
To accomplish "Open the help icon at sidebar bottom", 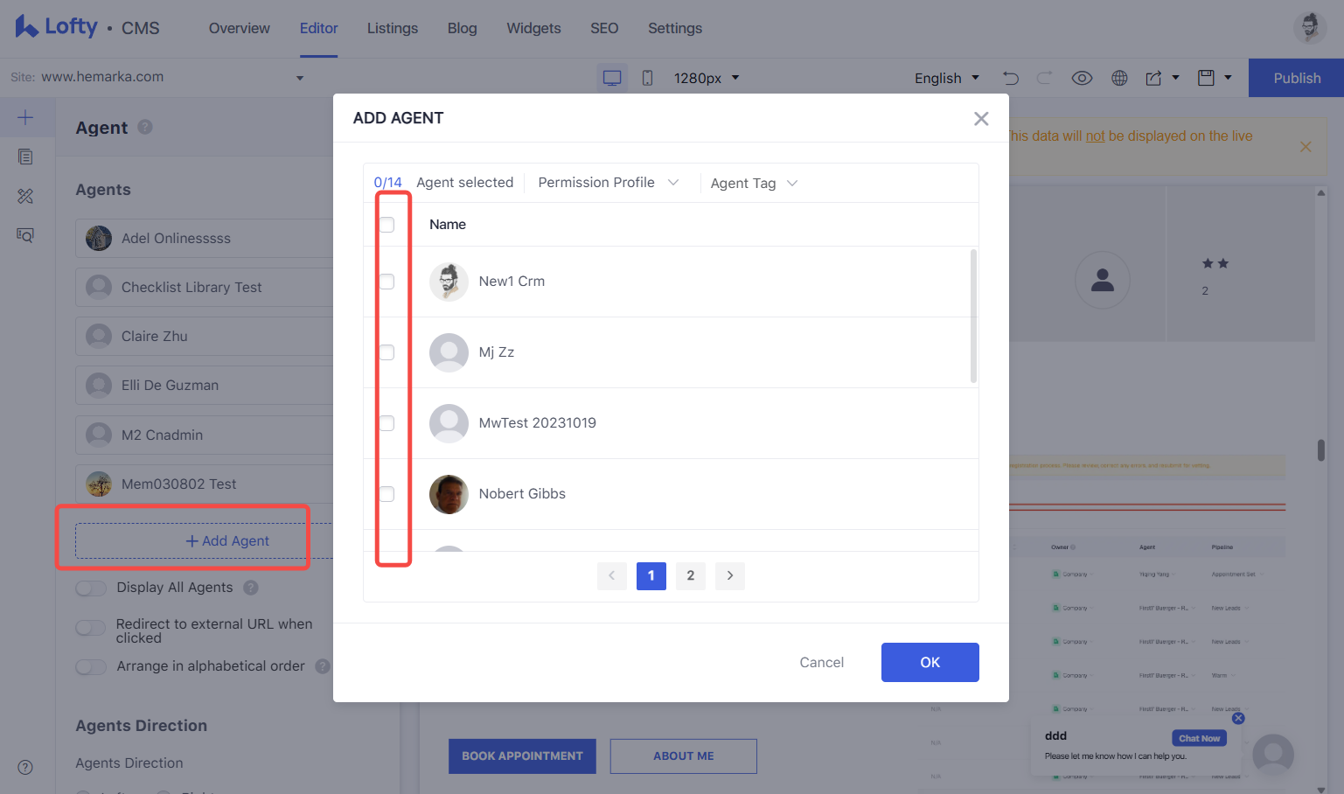I will tap(25, 767).
